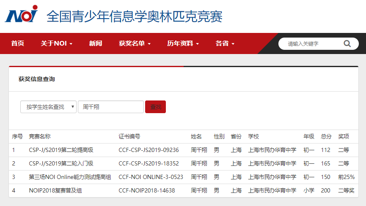
Task: Select the 第三场NOI Online能力测试提高组 cell
Action: point(70,177)
